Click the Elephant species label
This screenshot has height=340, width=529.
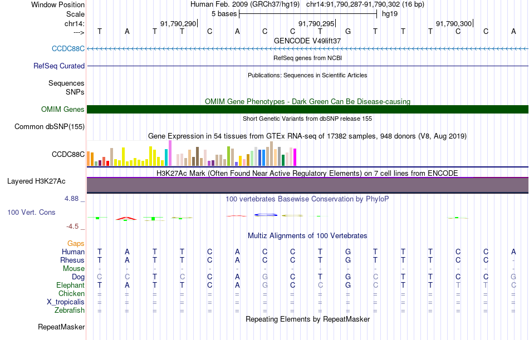70,285
